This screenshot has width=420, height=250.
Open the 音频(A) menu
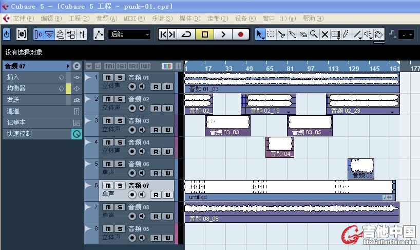(x=107, y=18)
